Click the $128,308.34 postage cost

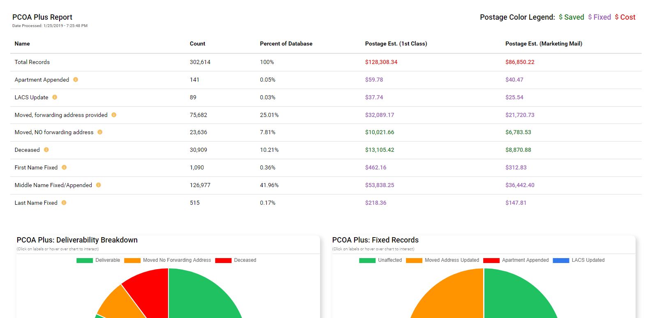(381, 62)
